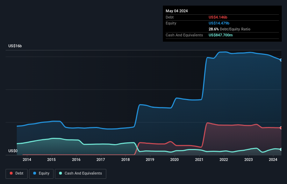The width and height of the screenshot is (287, 184).
Task: Click the red Debt endpoint marker
Action: pyautogui.click(x=281, y=128)
